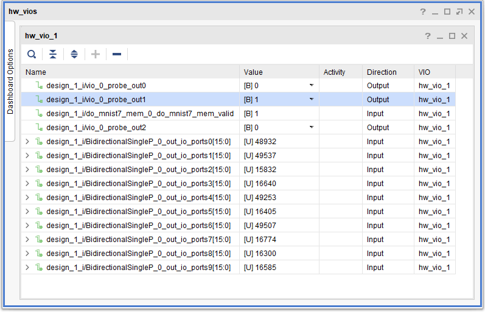
Task: Click value [U] 49253
Action: tap(260, 198)
